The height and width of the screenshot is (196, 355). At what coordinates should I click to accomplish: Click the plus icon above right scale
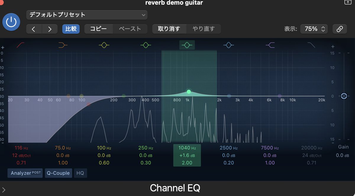point(333,47)
